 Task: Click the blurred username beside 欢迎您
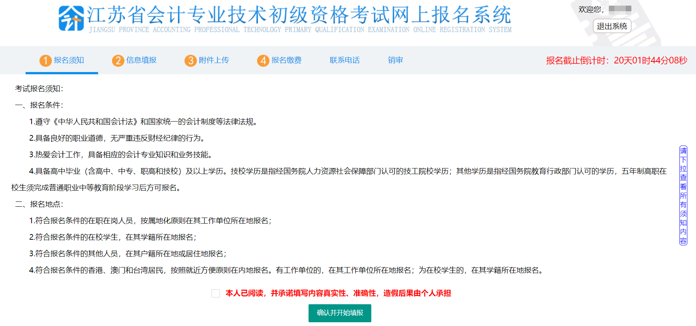click(620, 9)
